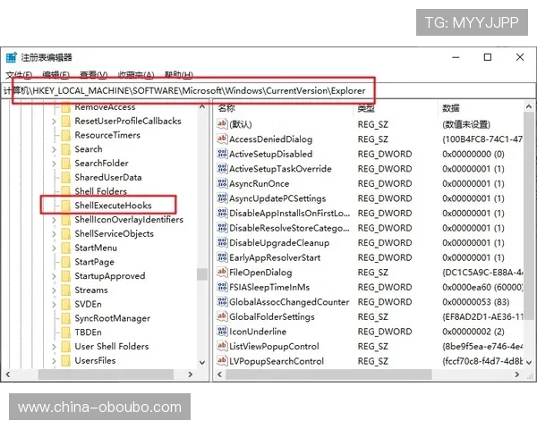Click the 类型 column header
This screenshot has width=537, height=429.
point(366,108)
